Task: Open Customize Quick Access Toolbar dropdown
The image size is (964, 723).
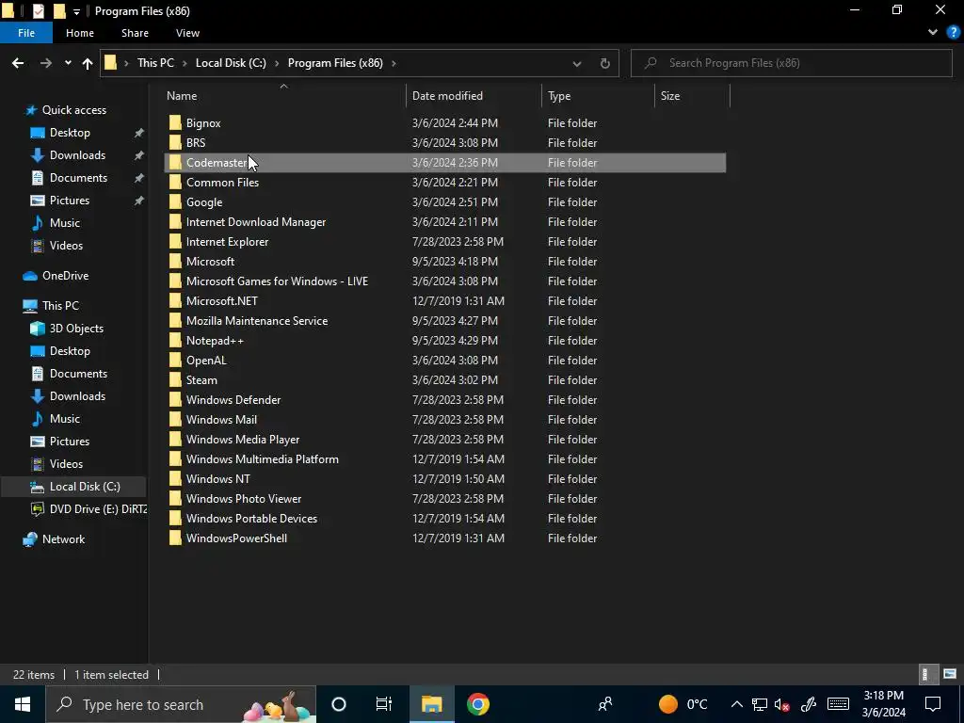Action: coord(76,11)
